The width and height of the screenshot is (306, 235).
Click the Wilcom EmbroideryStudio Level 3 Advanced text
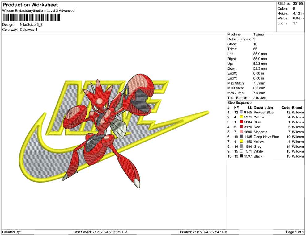click(x=38, y=11)
